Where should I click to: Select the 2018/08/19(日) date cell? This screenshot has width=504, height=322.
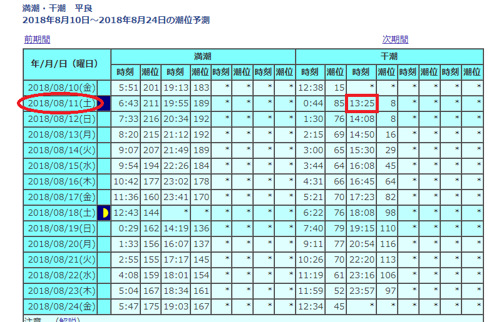point(61,228)
